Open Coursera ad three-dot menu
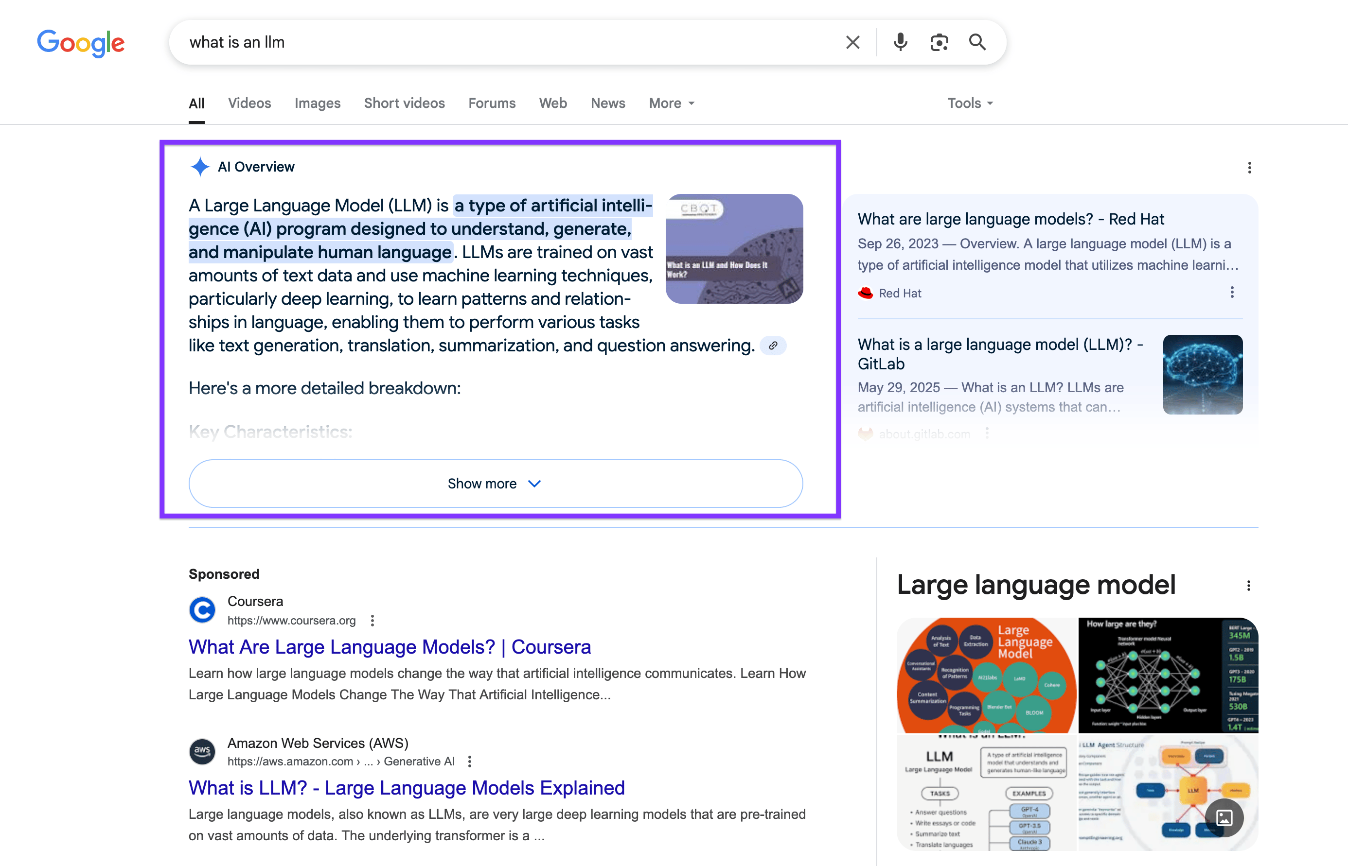The width and height of the screenshot is (1348, 866). pyautogui.click(x=372, y=620)
